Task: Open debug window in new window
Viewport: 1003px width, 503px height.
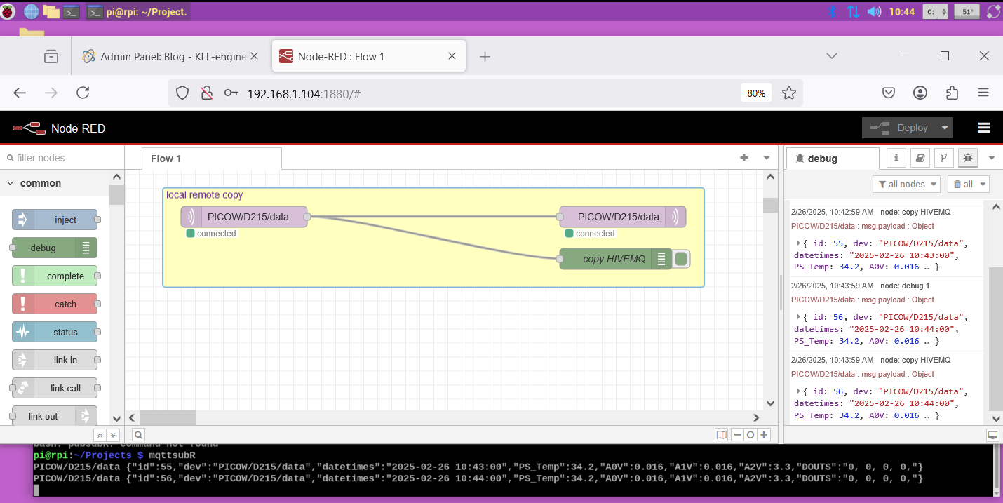Action: [x=992, y=435]
